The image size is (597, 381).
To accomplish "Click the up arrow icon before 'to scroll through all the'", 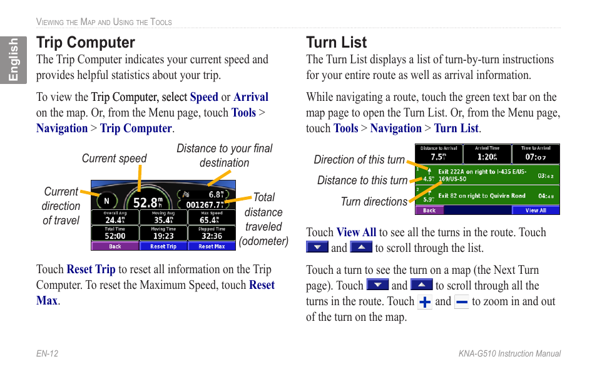I will (422, 284).
